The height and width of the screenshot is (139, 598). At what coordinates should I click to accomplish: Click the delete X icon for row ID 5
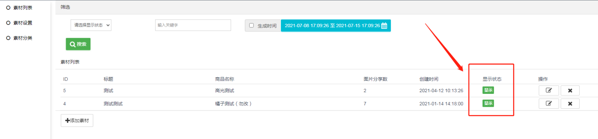click(x=570, y=90)
